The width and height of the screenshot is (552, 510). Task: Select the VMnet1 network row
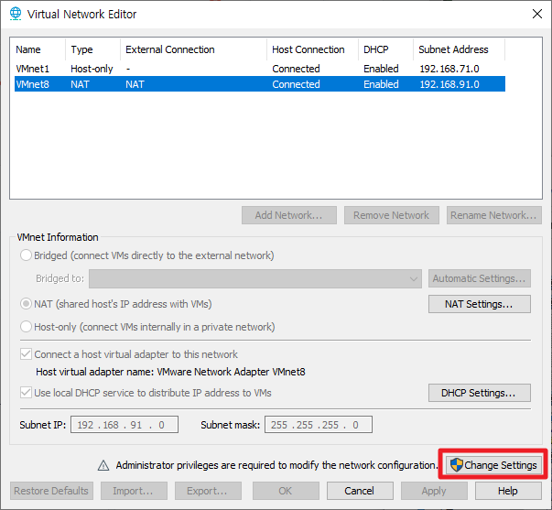pyautogui.click(x=260, y=69)
